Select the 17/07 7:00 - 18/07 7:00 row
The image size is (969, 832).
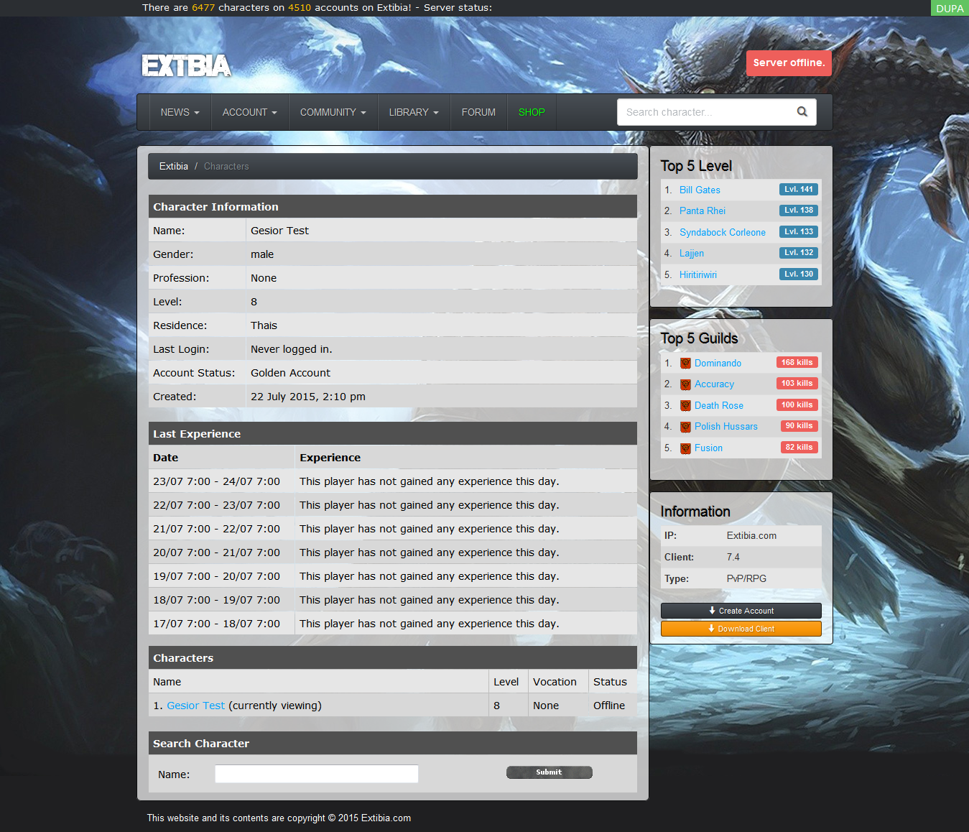click(x=393, y=624)
